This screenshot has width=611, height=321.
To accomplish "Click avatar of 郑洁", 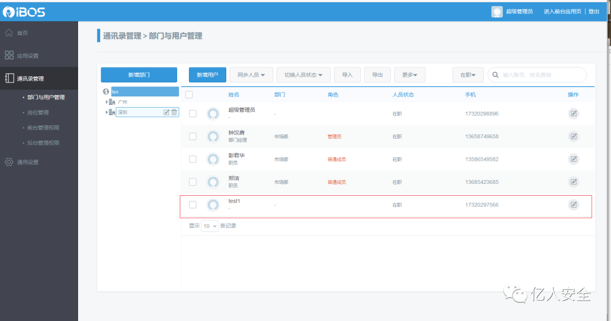I will [x=213, y=182].
